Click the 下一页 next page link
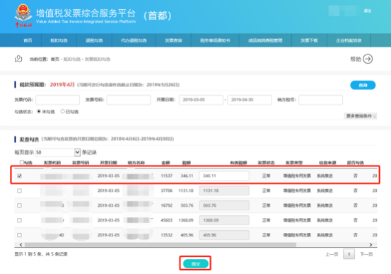Image resolution: width=391 pixels, height=274 pixels. (366, 254)
